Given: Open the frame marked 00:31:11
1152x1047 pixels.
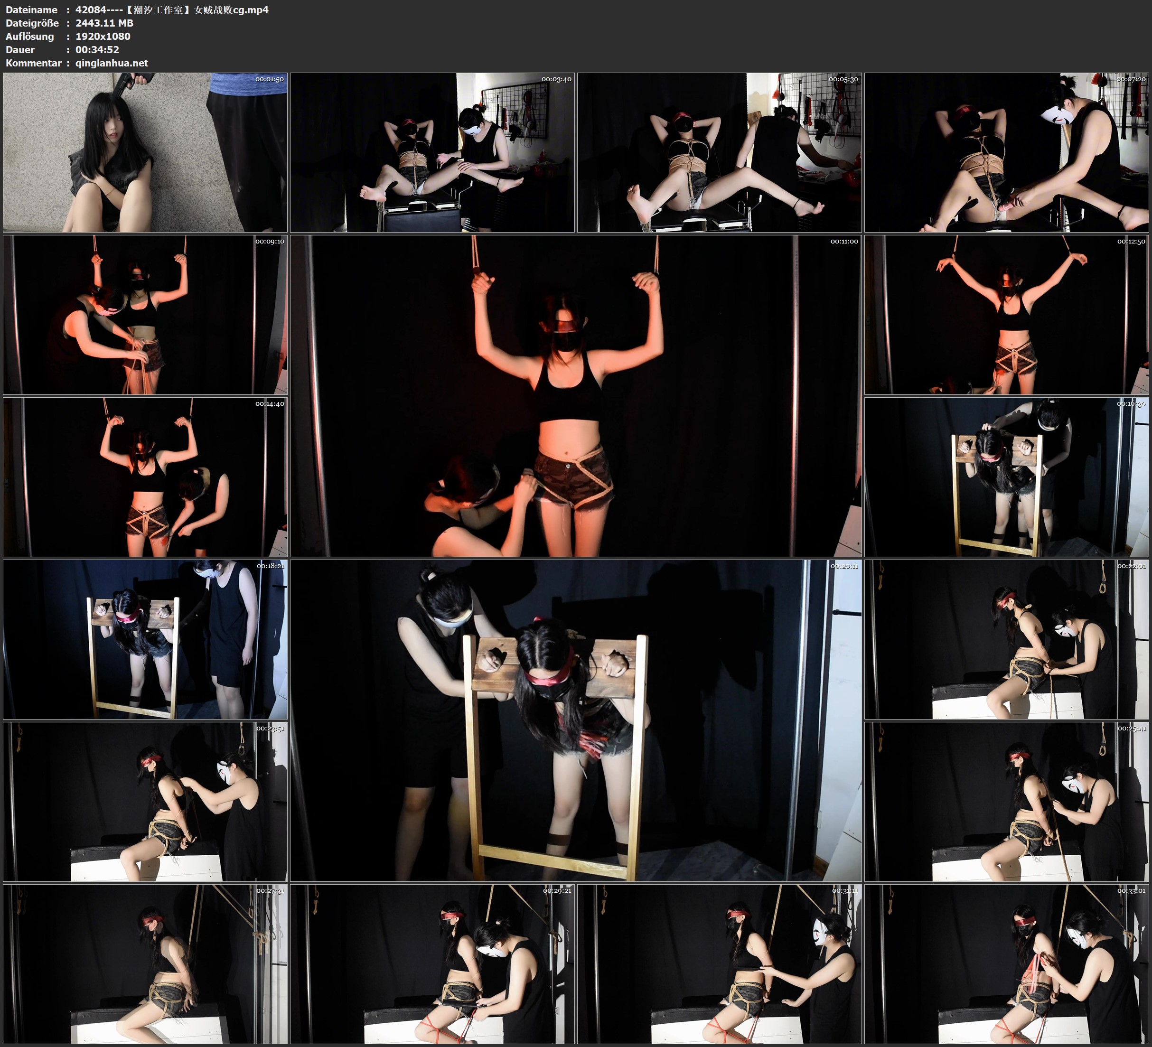Looking at the screenshot, I should [x=719, y=964].
